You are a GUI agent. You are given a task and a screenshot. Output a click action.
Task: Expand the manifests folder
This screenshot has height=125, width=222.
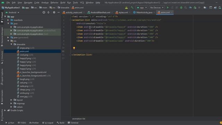[8, 20]
